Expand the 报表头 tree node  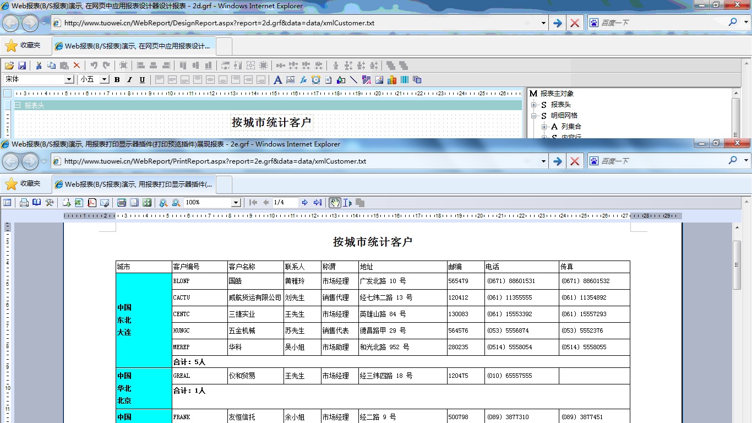point(533,105)
